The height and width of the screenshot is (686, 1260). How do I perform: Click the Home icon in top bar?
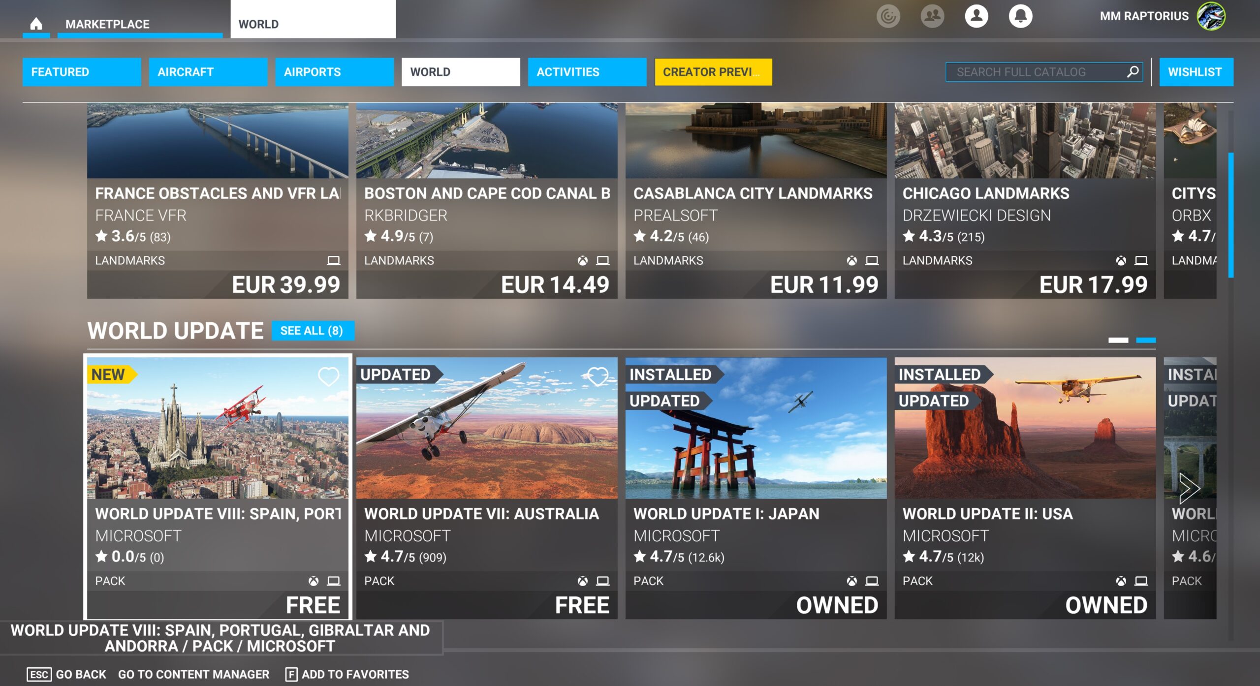tap(36, 24)
